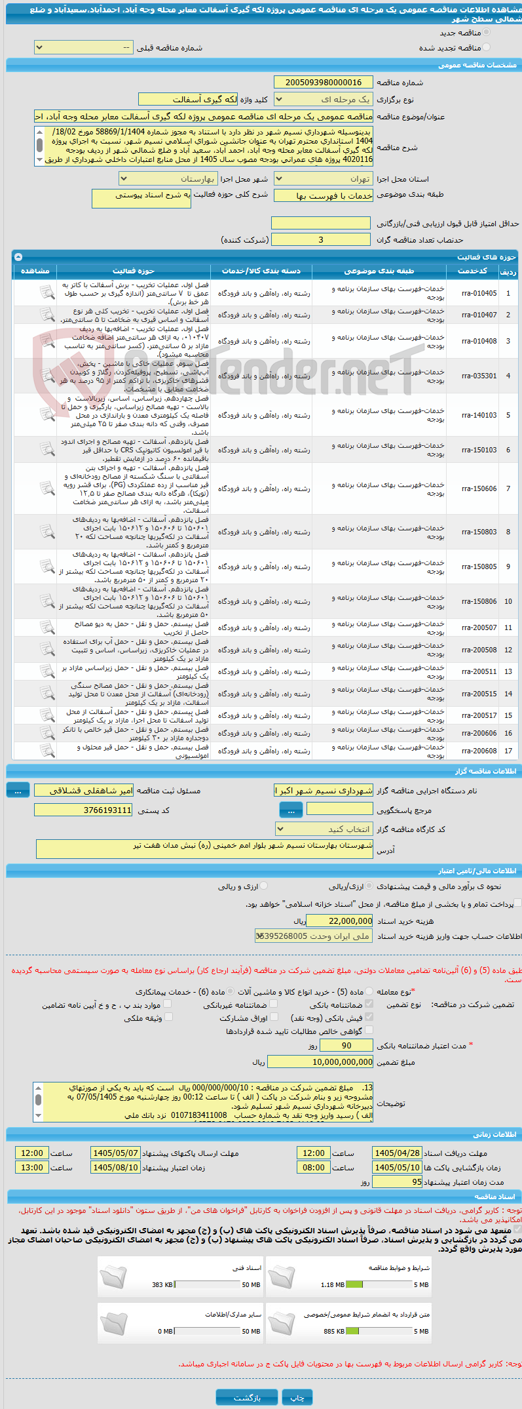The height and width of the screenshot is (1409, 522).
Task: Click متن قرارداد size progress bar
Action: 378,1331
